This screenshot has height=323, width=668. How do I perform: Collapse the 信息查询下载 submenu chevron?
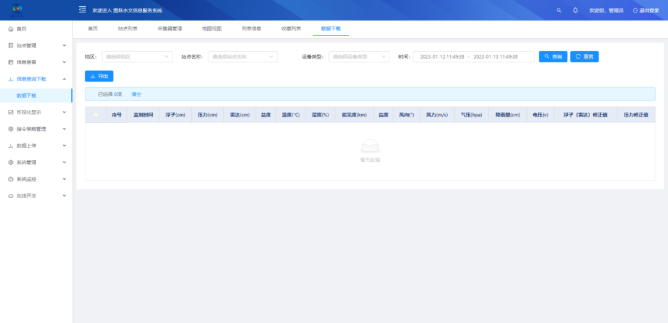click(x=64, y=78)
